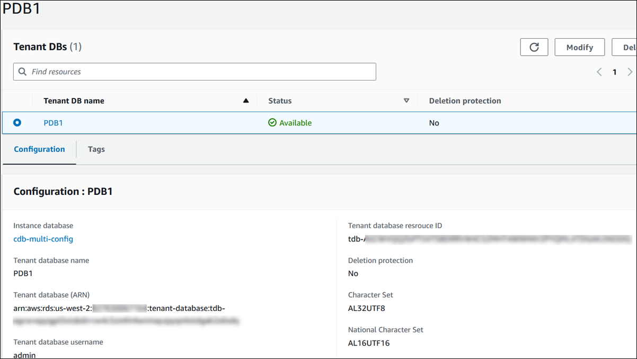637x359 pixels.
Task: Click the Modify button
Action: (x=579, y=47)
